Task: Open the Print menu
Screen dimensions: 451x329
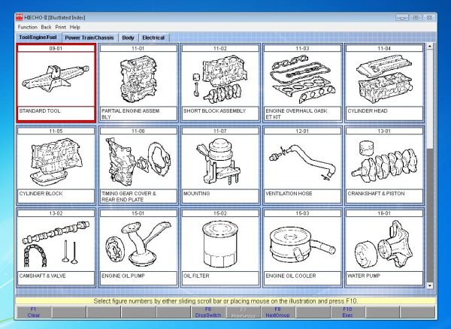Action: (x=61, y=27)
